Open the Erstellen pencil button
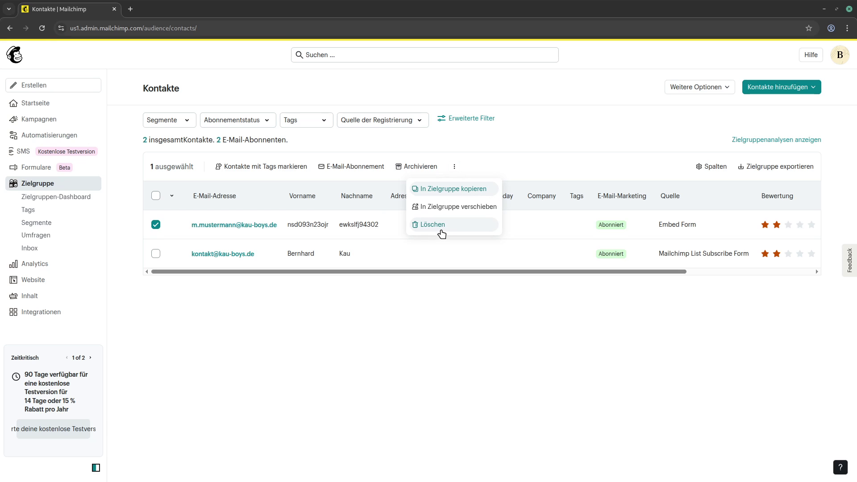 pos(53,85)
